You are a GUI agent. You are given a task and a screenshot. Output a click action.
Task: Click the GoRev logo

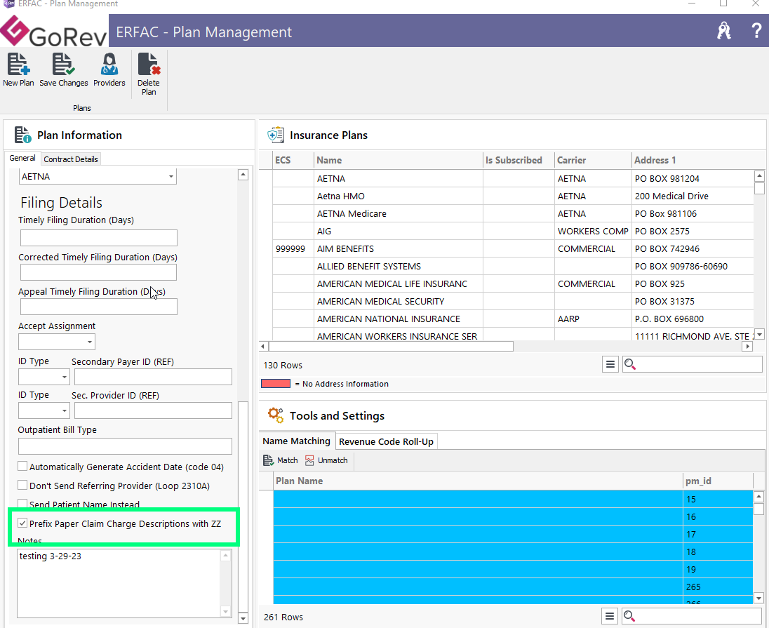tap(53, 32)
